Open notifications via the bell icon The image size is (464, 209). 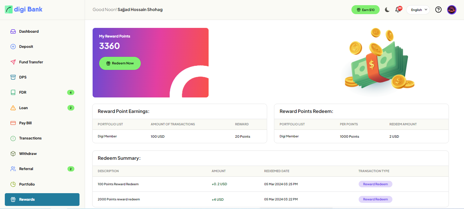click(398, 10)
